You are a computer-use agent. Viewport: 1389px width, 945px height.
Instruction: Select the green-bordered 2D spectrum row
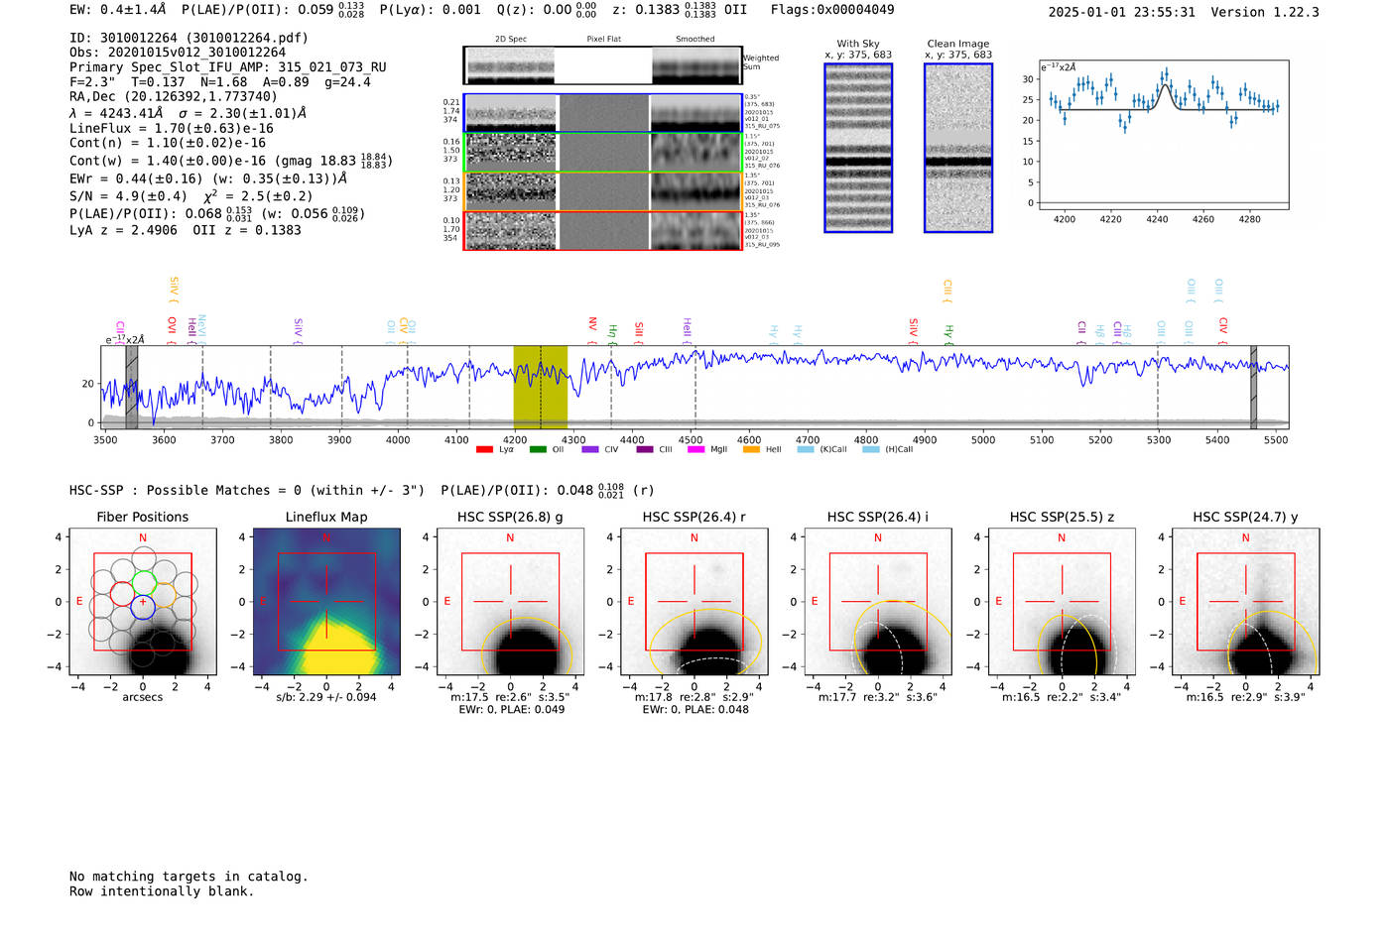coord(602,153)
